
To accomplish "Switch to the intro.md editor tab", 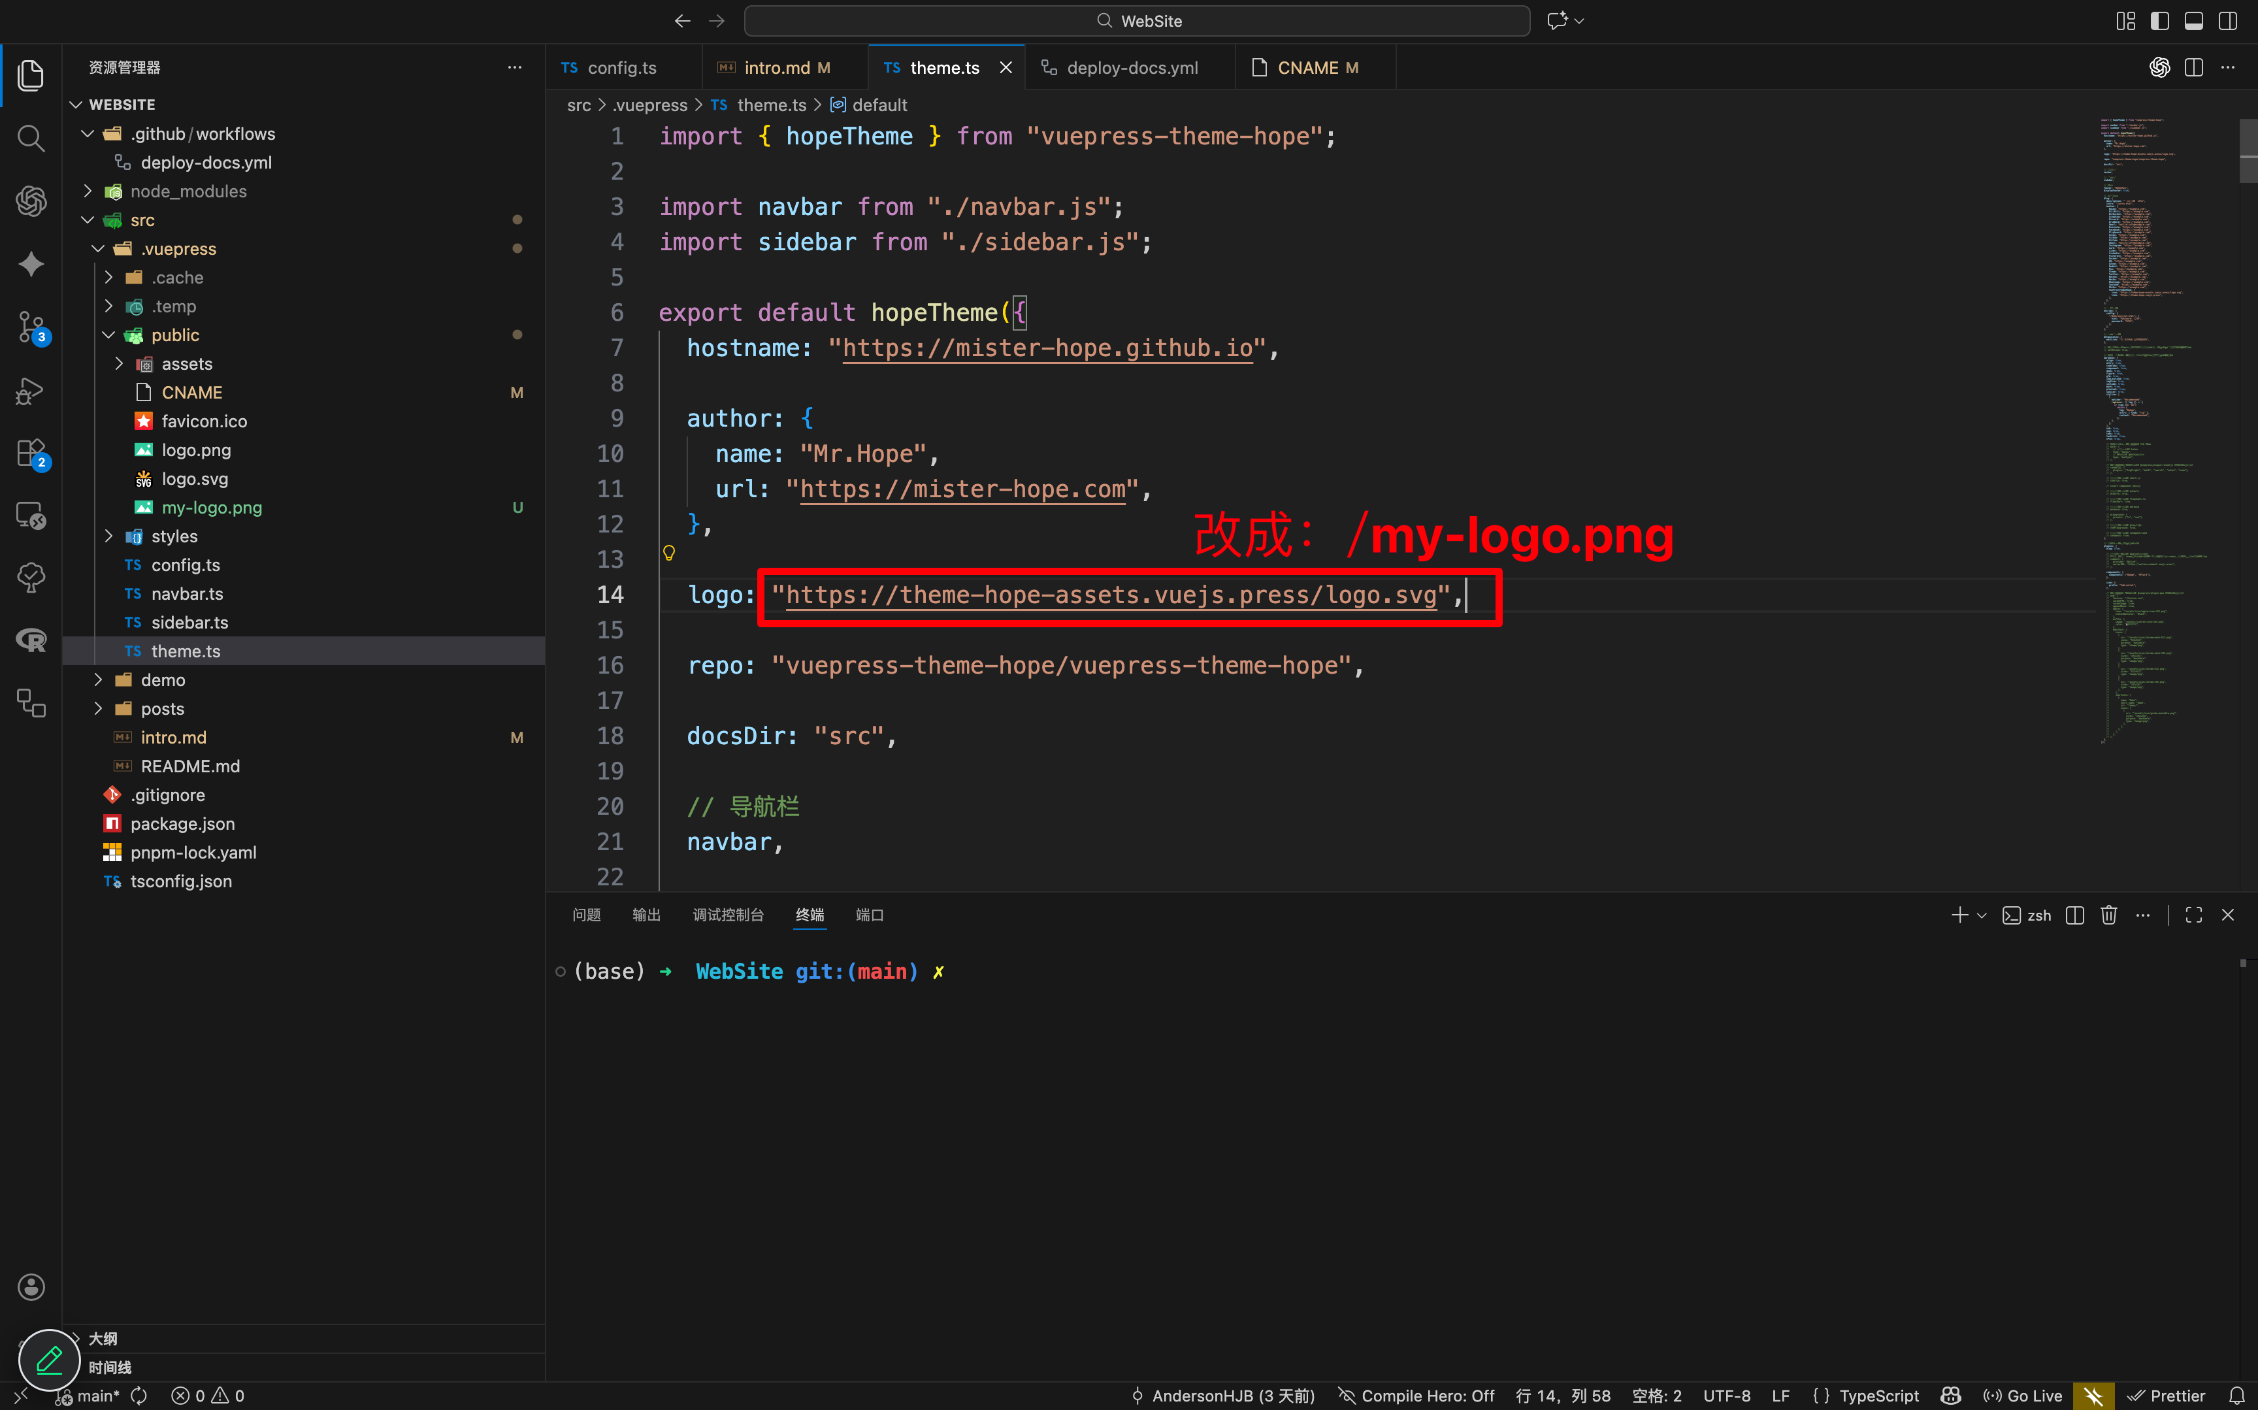I will [x=785, y=67].
